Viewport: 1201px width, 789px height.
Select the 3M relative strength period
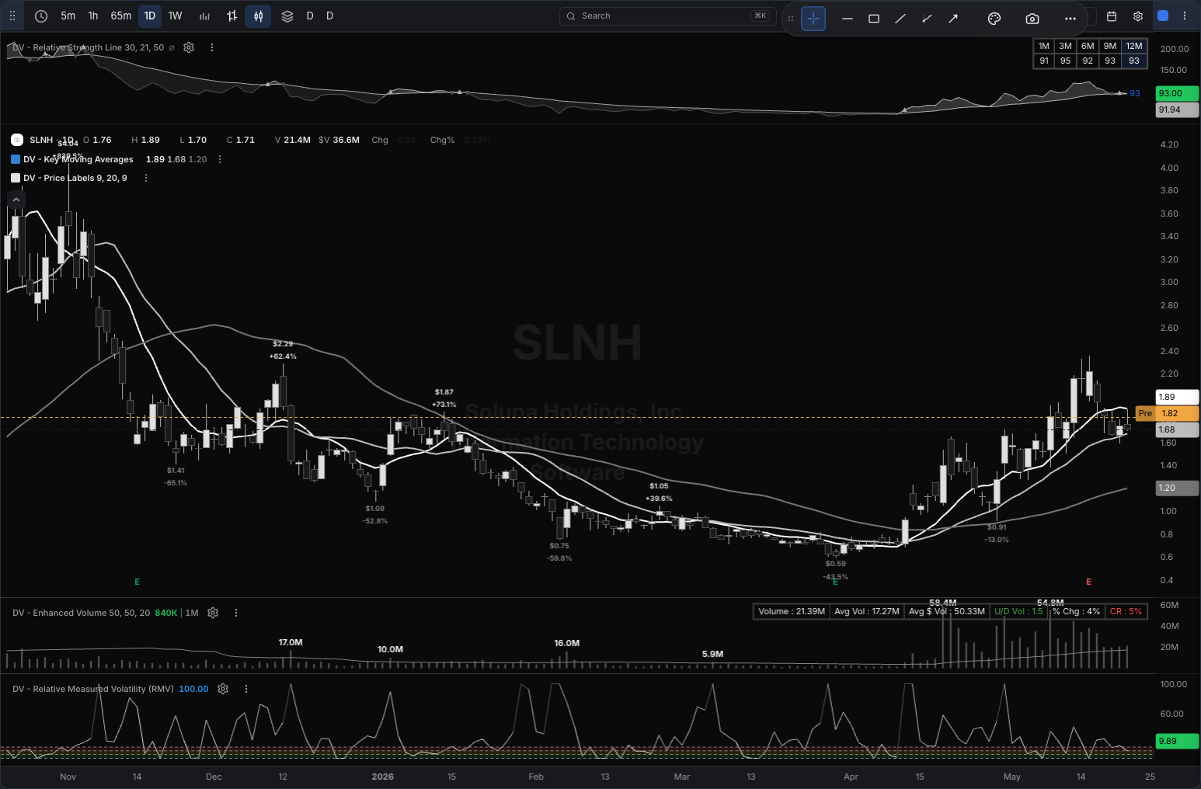tap(1066, 46)
